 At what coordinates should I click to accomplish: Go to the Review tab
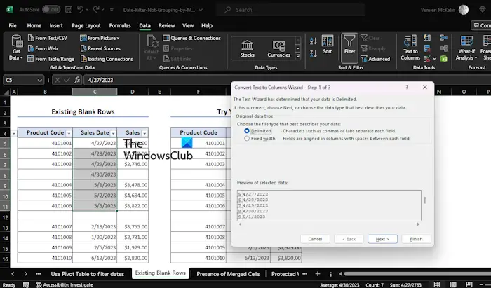pyautogui.click(x=166, y=26)
